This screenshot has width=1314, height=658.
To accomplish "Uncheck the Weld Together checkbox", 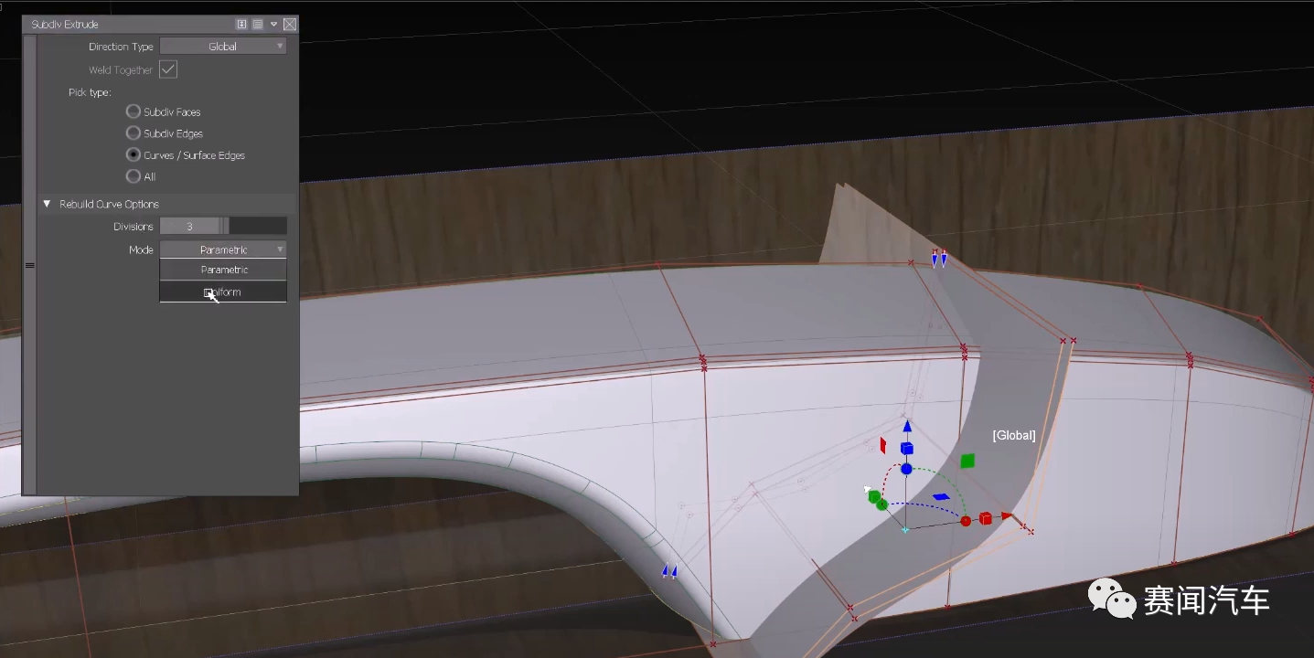I will [167, 69].
